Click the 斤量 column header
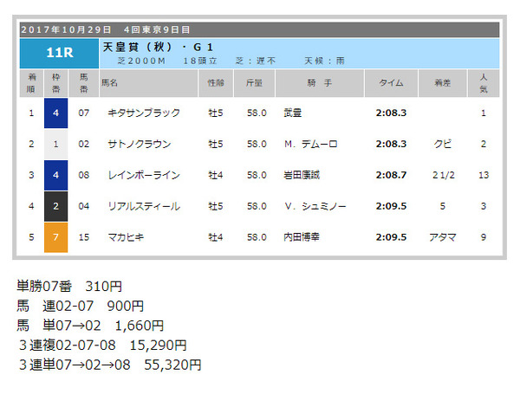The width and height of the screenshot is (520, 394). coord(254,83)
